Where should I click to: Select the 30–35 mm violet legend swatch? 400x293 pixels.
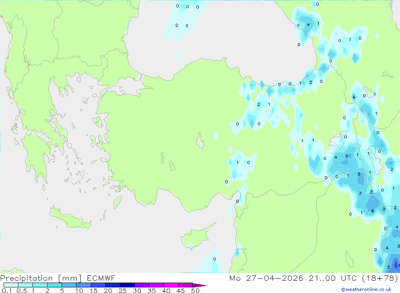[142, 285]
